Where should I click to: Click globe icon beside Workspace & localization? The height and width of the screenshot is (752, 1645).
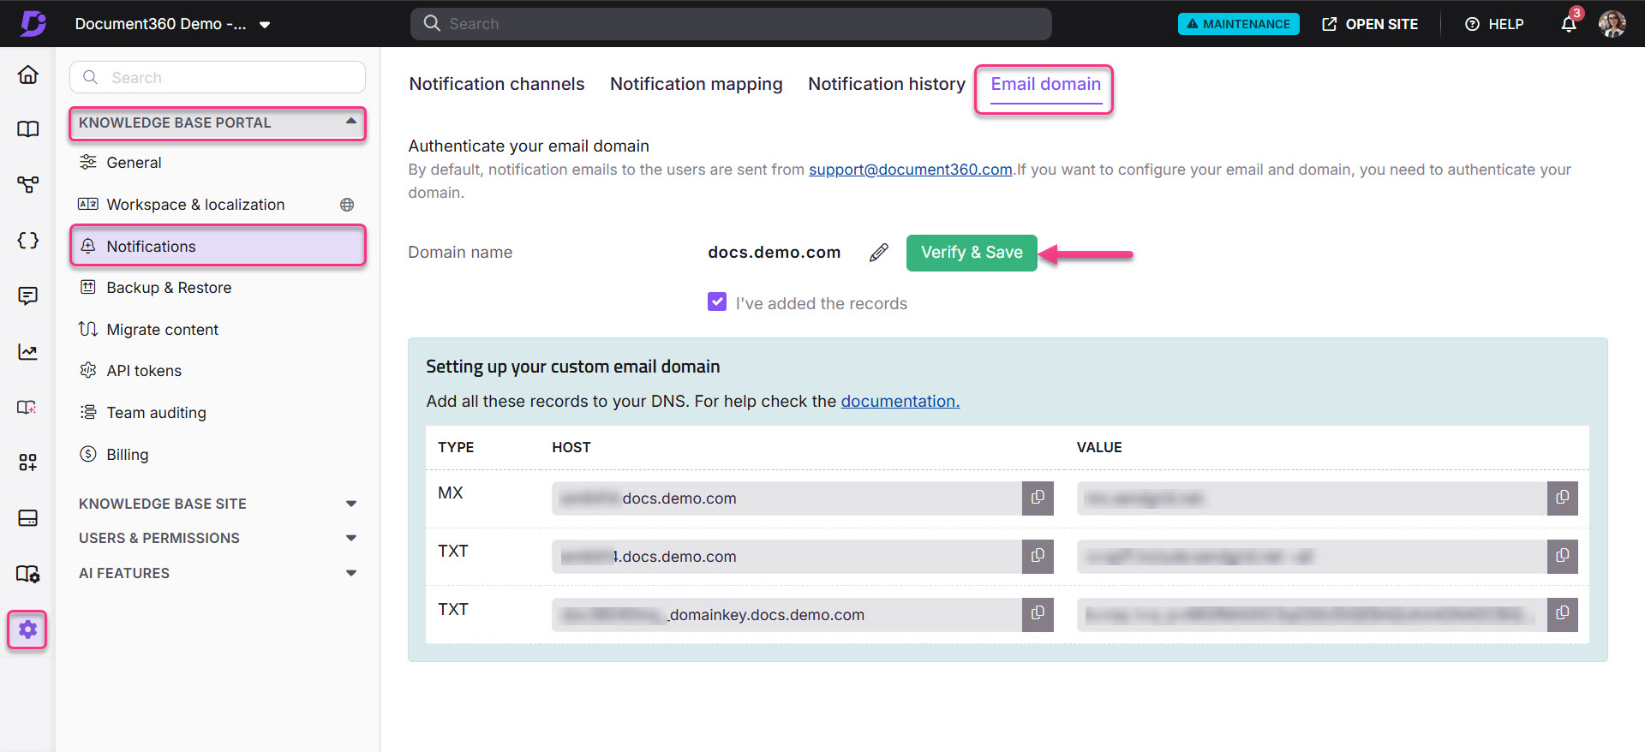(x=347, y=205)
